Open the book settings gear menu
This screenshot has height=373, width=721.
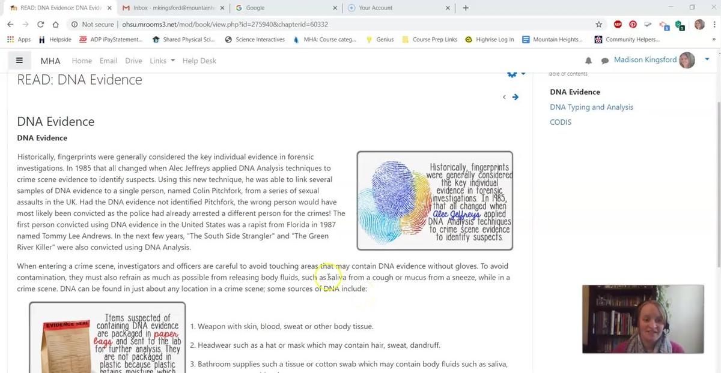512,74
